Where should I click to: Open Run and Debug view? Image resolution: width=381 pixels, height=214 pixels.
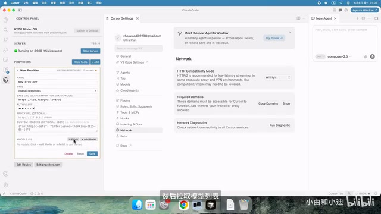tap(5, 50)
